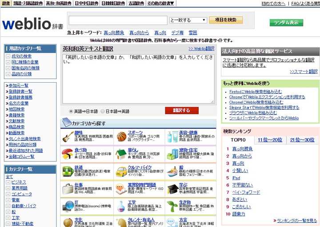This screenshot has height=227, width=320.
Task: Click the globe icon for 文化
Action: pos(68,223)
